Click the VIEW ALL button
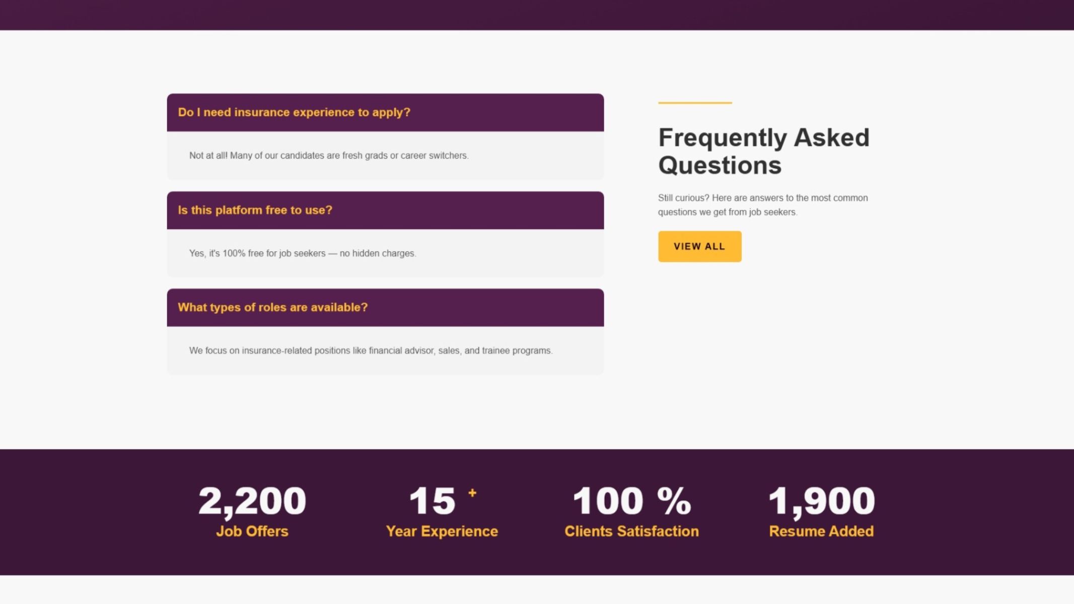Image resolution: width=1074 pixels, height=604 pixels. [699, 247]
